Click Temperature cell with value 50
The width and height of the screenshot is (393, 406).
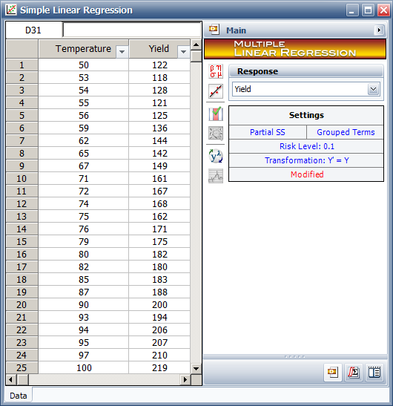(x=84, y=65)
